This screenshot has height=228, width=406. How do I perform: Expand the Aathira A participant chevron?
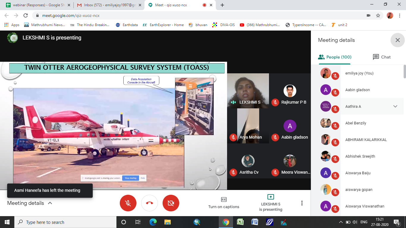click(395, 106)
